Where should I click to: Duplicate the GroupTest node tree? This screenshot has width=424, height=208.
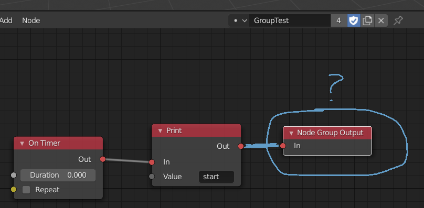(367, 20)
